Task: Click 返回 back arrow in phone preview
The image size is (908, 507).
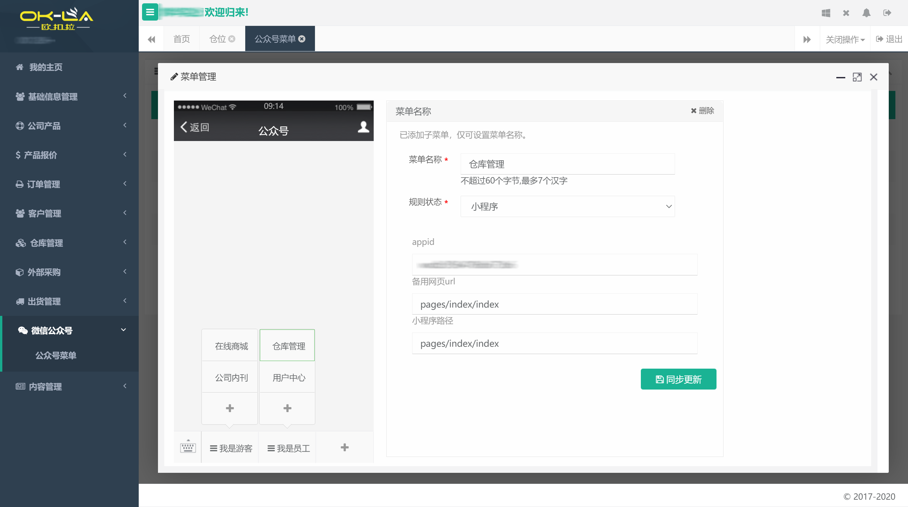Action: tap(194, 127)
